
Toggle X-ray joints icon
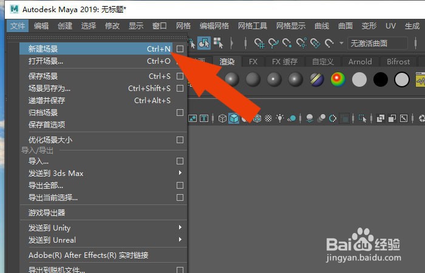coord(404,118)
